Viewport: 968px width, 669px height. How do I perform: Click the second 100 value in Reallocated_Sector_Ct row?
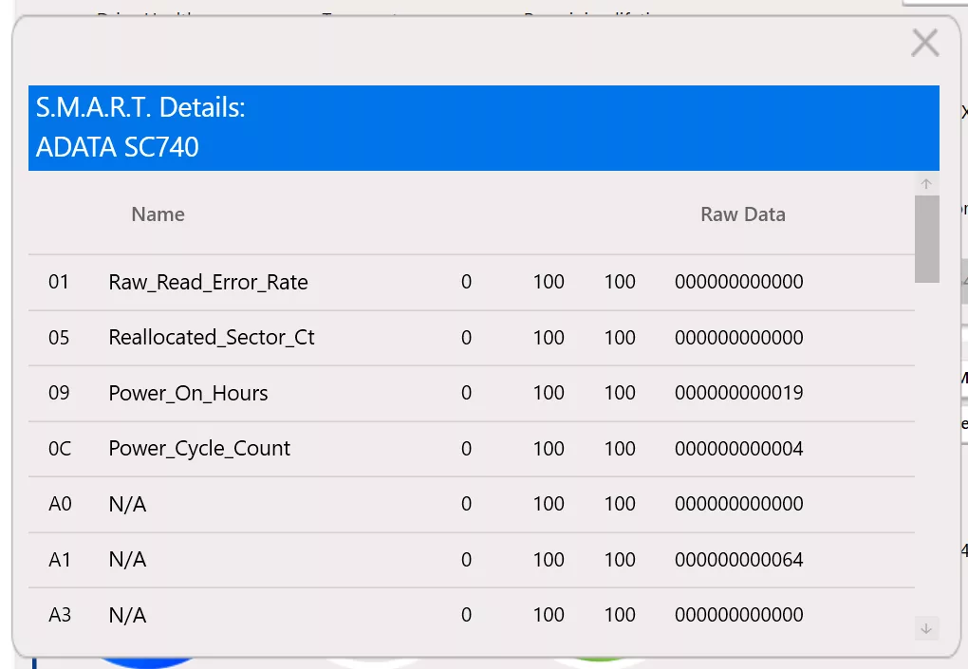coord(620,337)
